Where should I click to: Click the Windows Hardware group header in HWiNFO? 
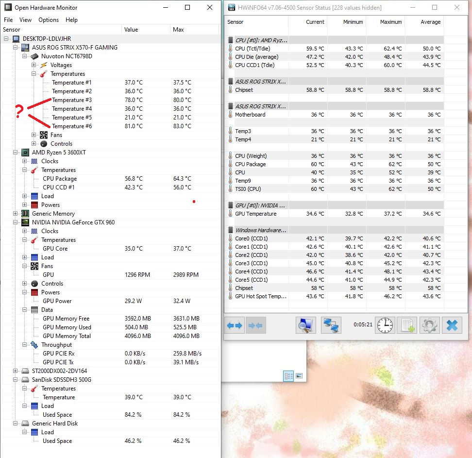pos(336,230)
